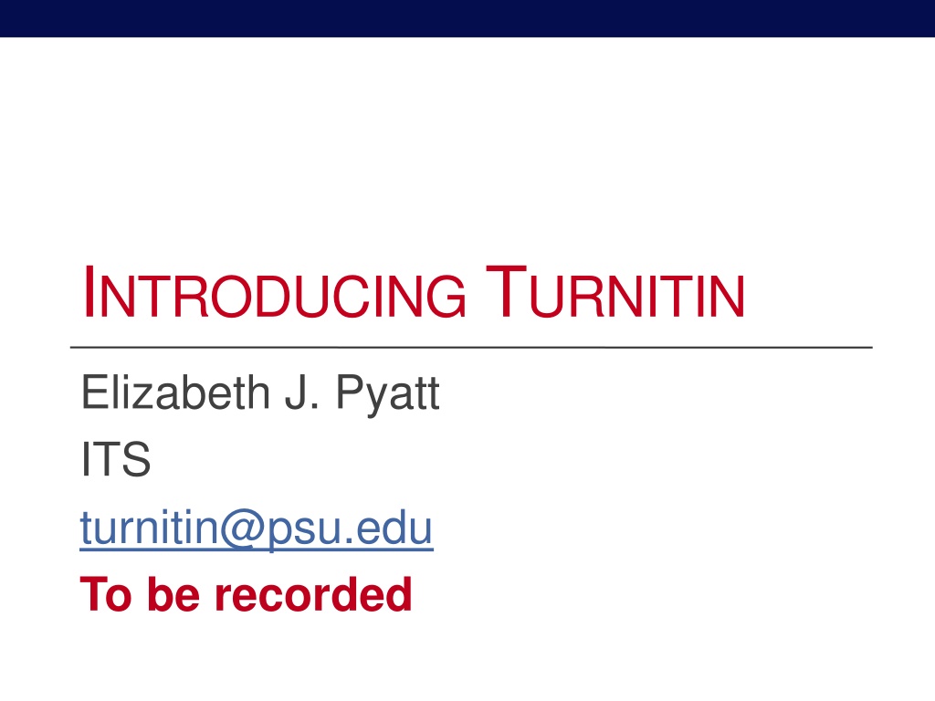Click the word recorded in red

(313, 594)
